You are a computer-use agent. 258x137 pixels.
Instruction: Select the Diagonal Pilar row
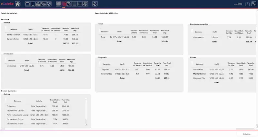coord(224,78)
